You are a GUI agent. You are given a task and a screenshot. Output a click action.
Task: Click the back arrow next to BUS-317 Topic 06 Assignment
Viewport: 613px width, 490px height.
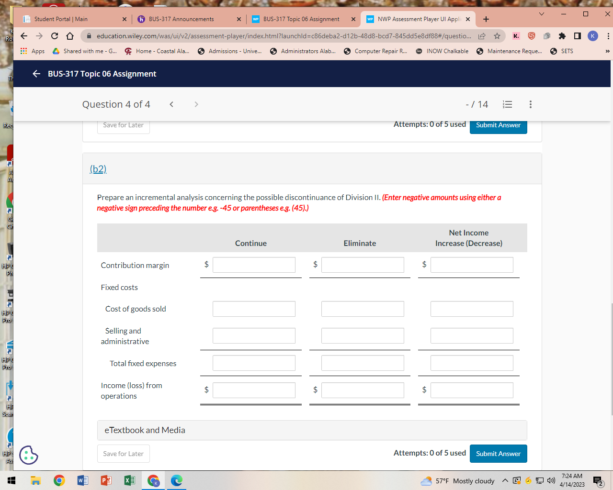tap(37, 74)
